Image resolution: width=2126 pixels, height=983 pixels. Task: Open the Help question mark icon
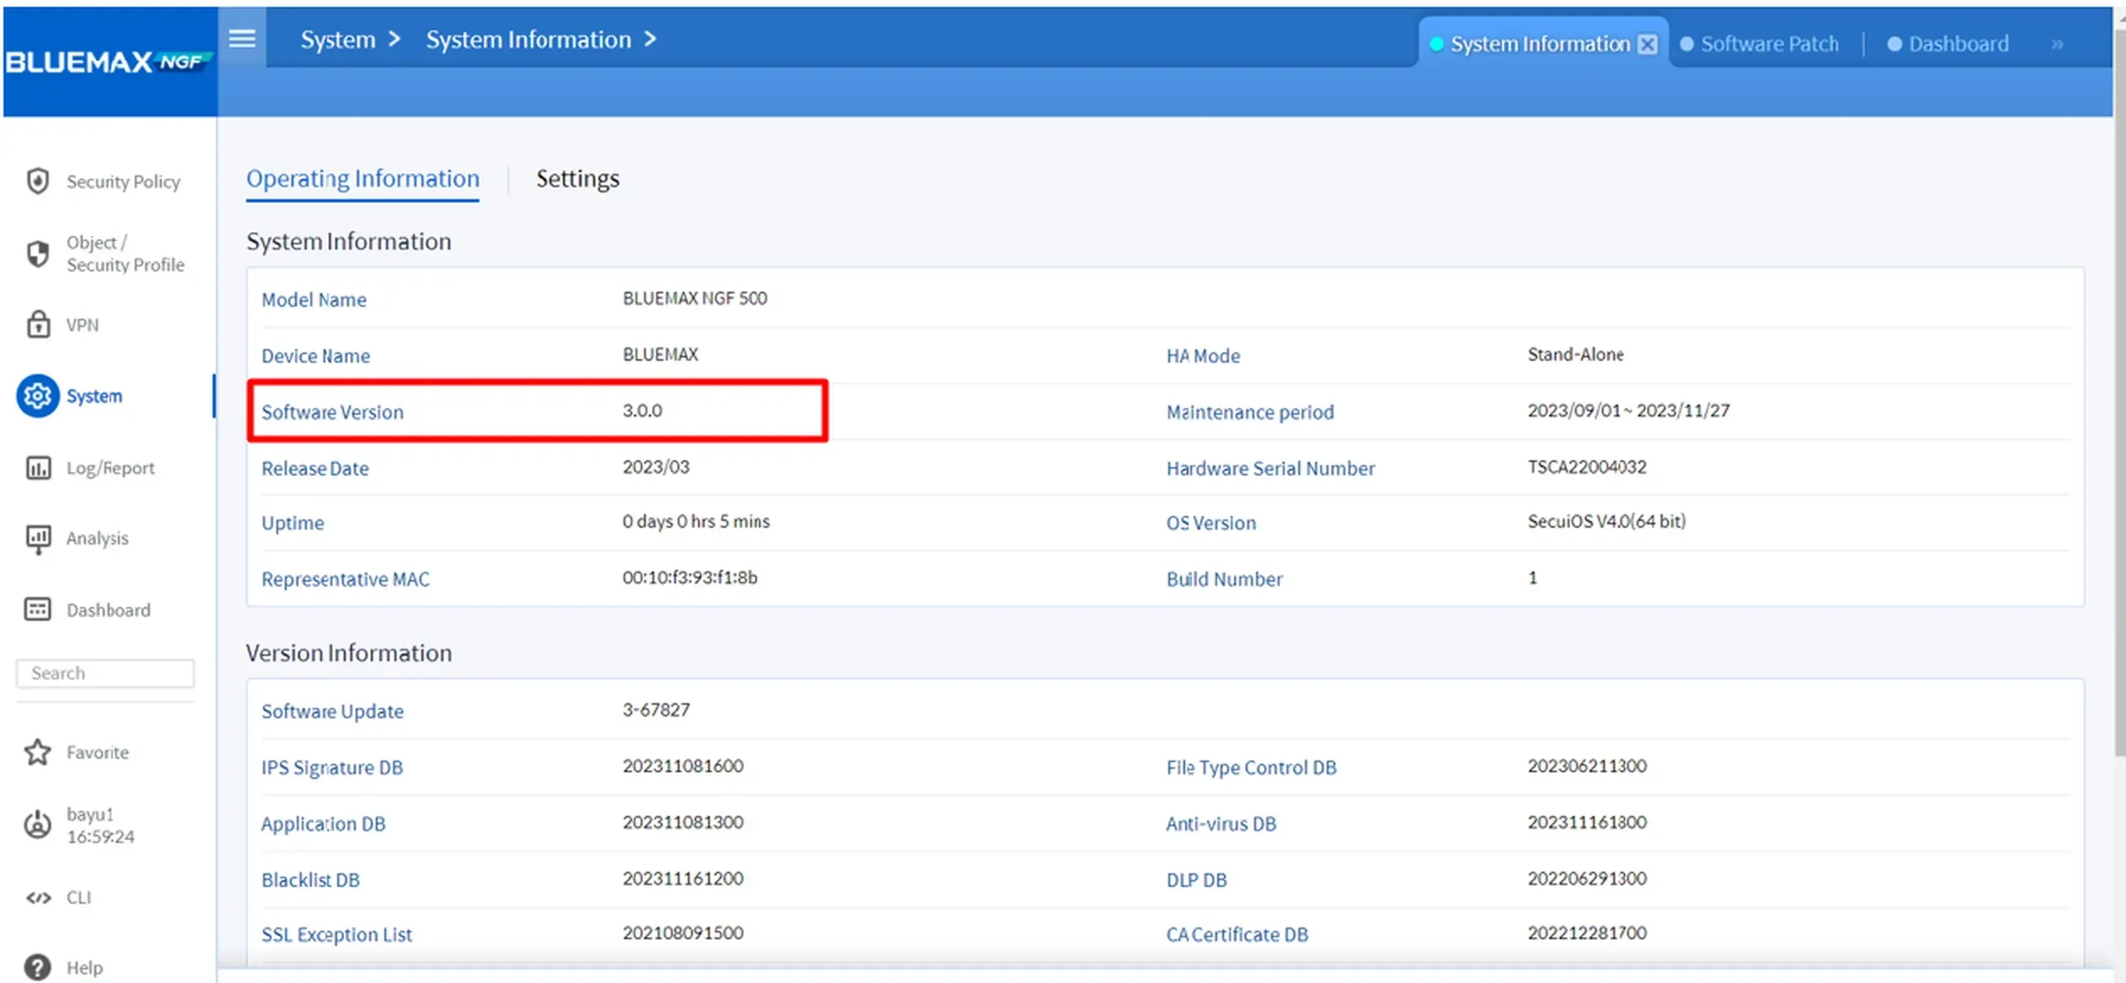point(38,967)
